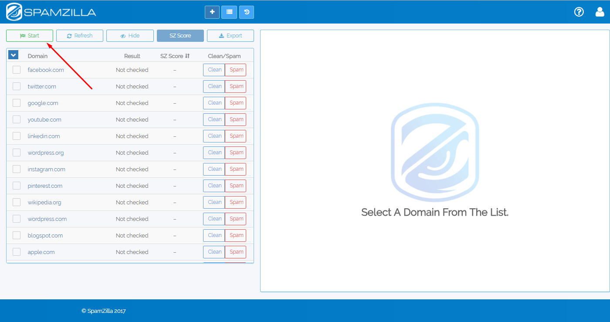Image resolution: width=610 pixels, height=322 pixels.
Task: Click the Export button
Action: [x=230, y=36]
